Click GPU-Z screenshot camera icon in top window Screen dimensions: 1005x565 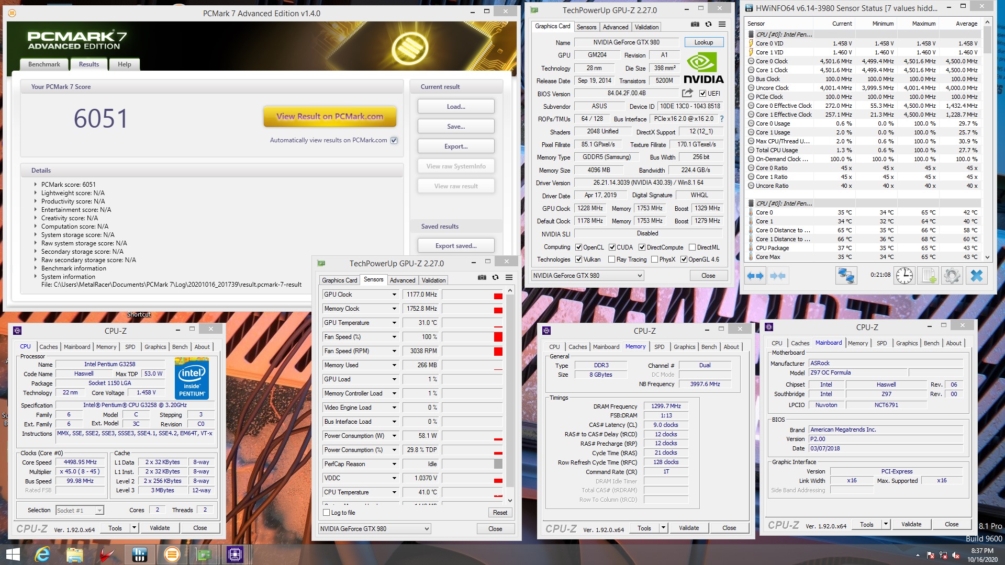click(695, 24)
